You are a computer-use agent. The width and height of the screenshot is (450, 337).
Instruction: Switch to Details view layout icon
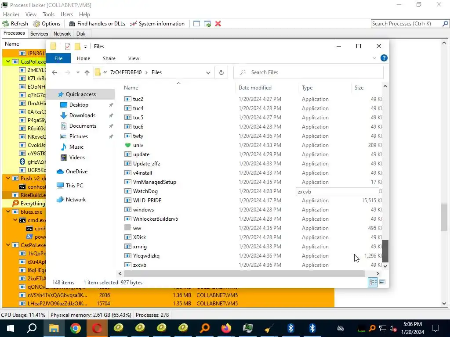click(373, 283)
